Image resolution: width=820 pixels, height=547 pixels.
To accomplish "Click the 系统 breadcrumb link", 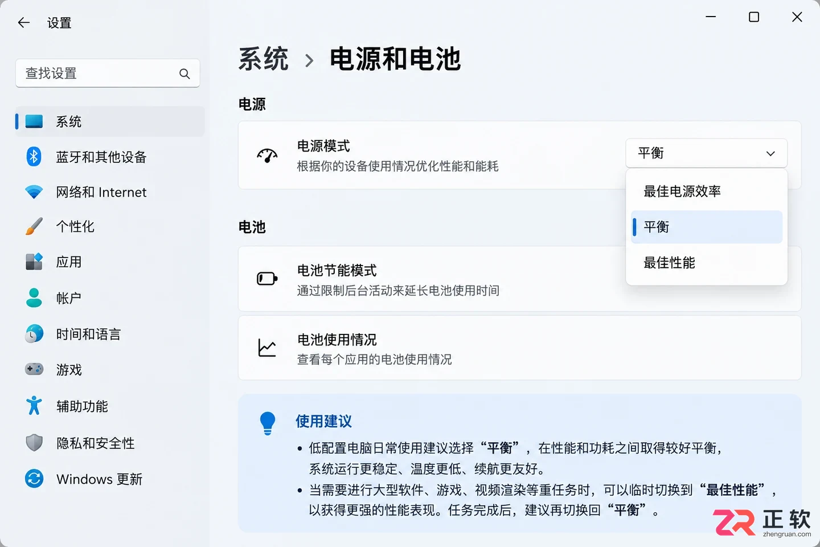I will (x=263, y=59).
